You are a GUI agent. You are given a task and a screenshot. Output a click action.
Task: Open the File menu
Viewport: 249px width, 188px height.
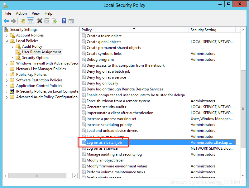point(8,13)
